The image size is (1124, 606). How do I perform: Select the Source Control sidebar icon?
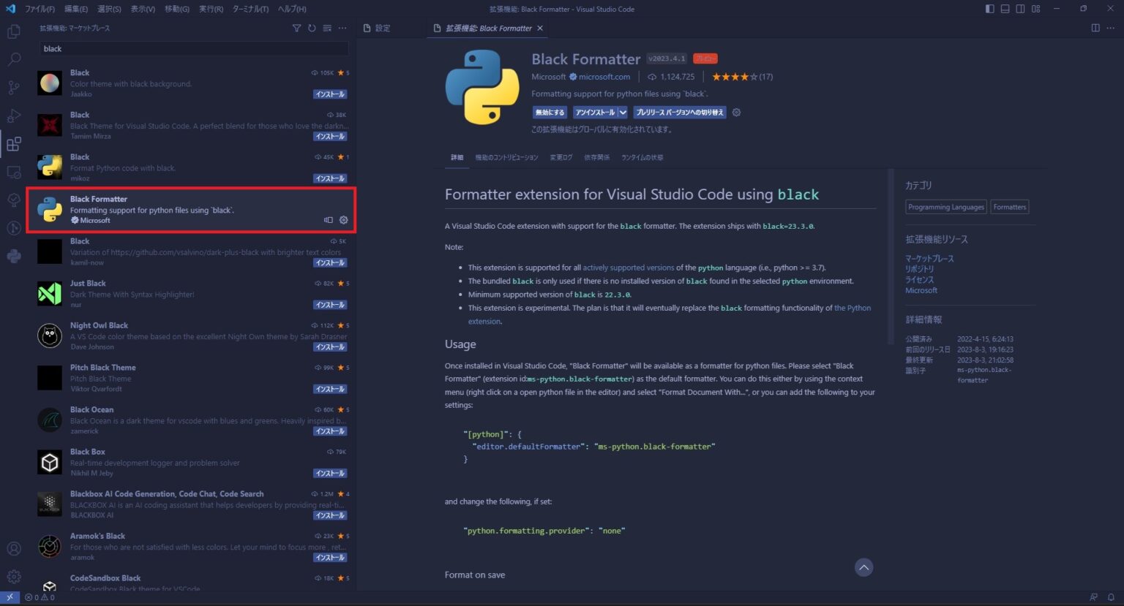click(x=13, y=87)
